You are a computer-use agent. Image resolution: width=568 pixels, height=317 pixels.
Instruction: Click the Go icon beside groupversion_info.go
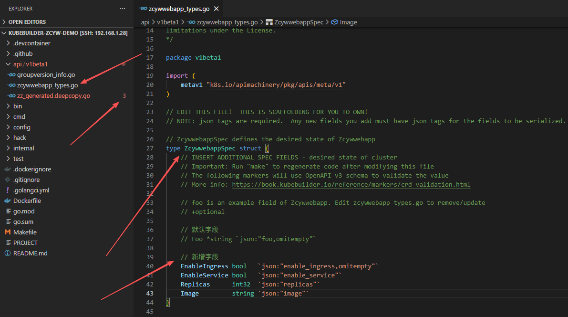pos(12,75)
